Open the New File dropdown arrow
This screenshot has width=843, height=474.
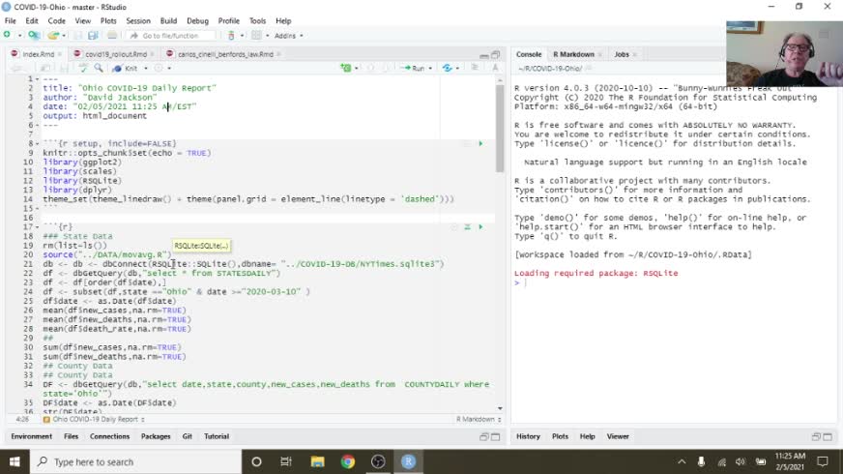click(19, 36)
